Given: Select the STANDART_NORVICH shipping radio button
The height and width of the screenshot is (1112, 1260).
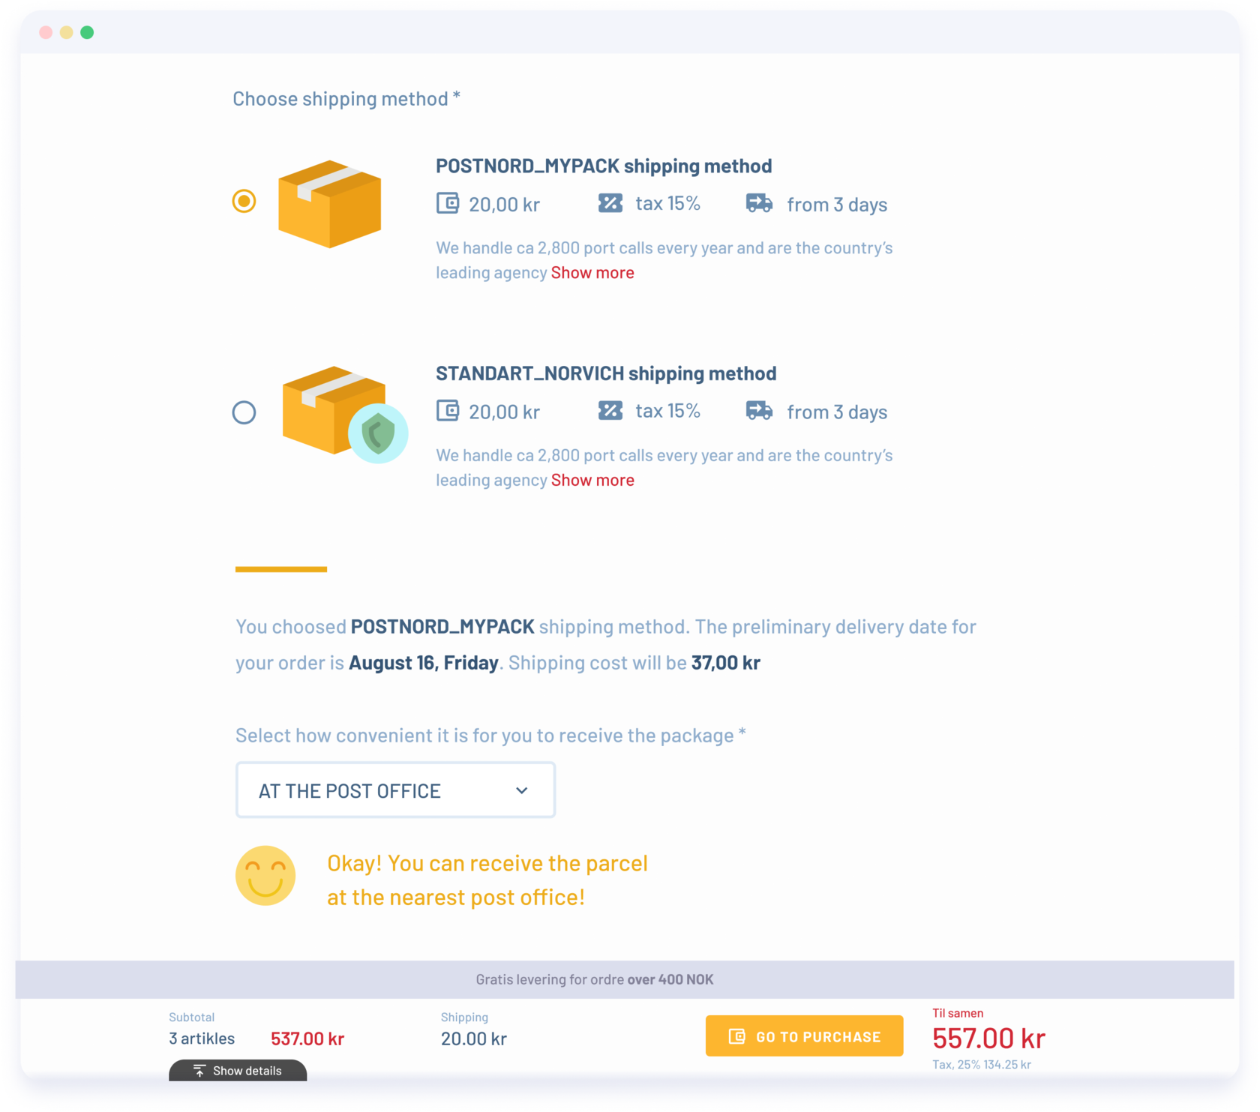Looking at the screenshot, I should [x=244, y=412].
